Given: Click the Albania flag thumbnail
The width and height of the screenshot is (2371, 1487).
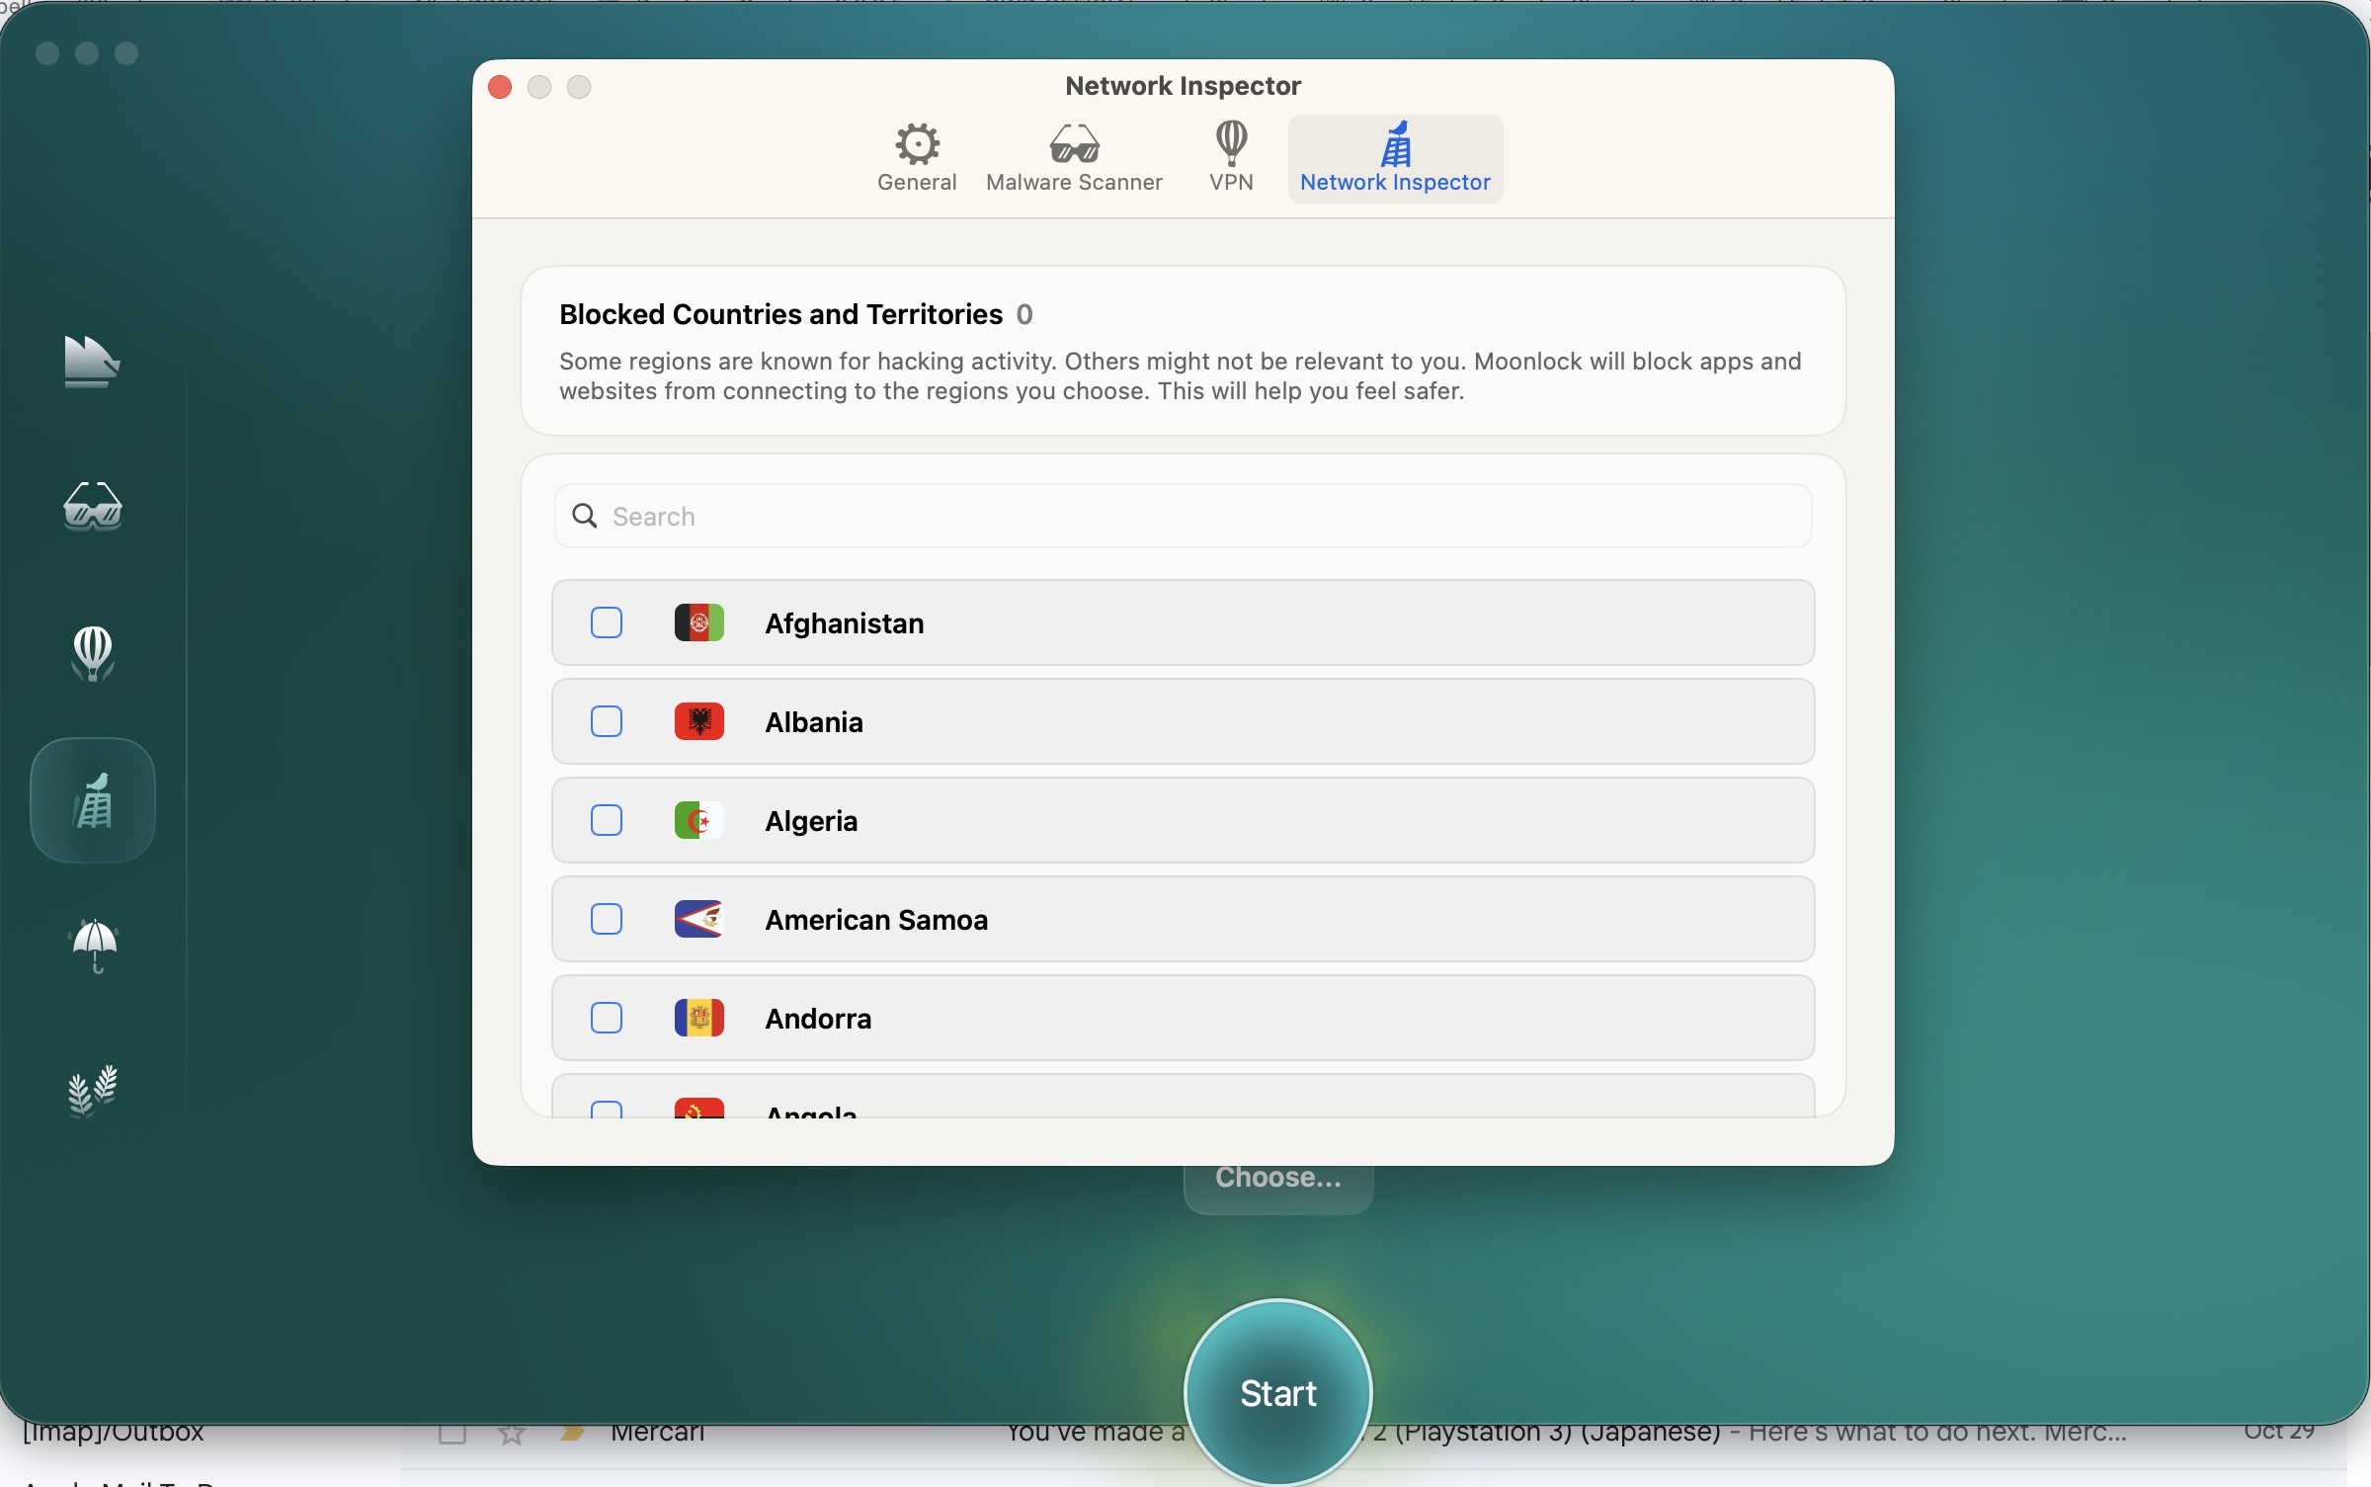Looking at the screenshot, I should [697, 721].
